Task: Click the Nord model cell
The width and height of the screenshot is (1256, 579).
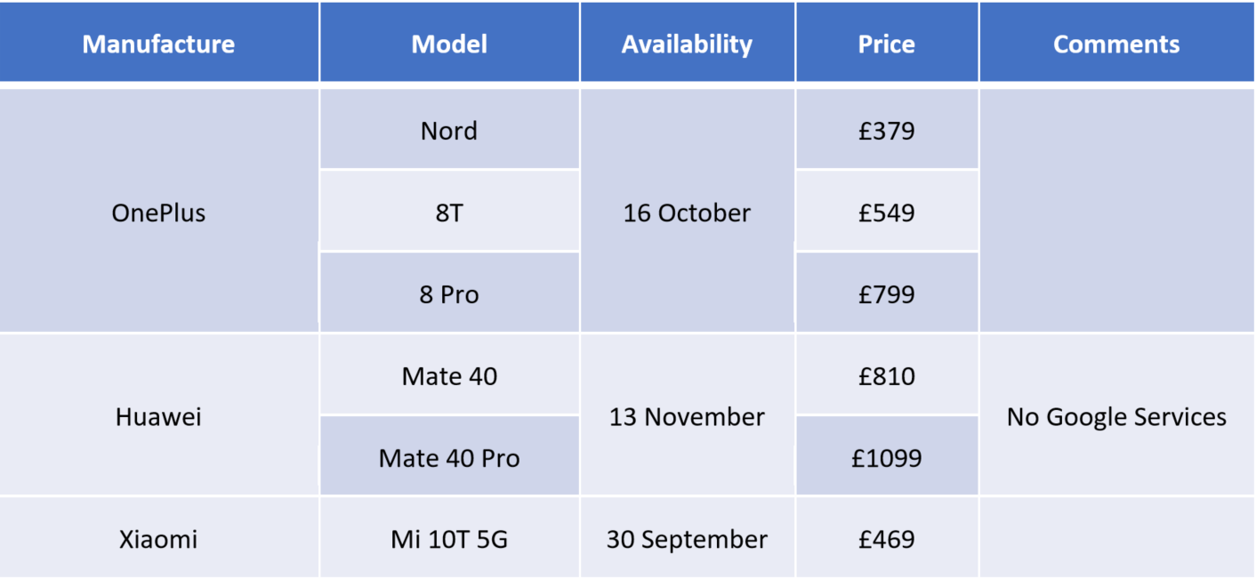Action: point(449,129)
